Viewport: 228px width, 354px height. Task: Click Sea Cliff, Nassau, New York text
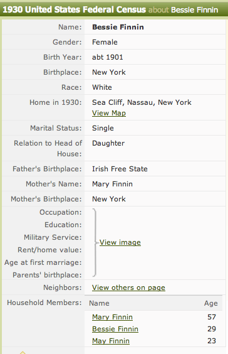[x=142, y=102]
